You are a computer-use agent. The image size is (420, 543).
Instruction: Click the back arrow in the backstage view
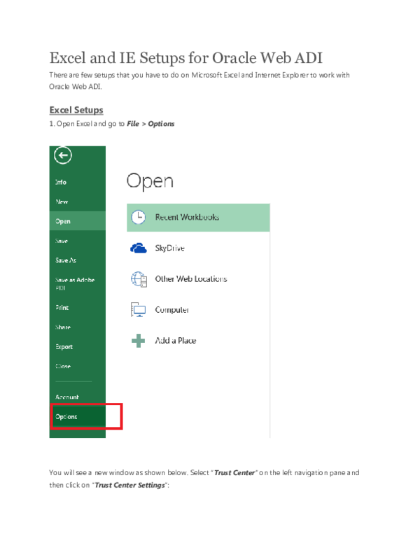coord(63,155)
